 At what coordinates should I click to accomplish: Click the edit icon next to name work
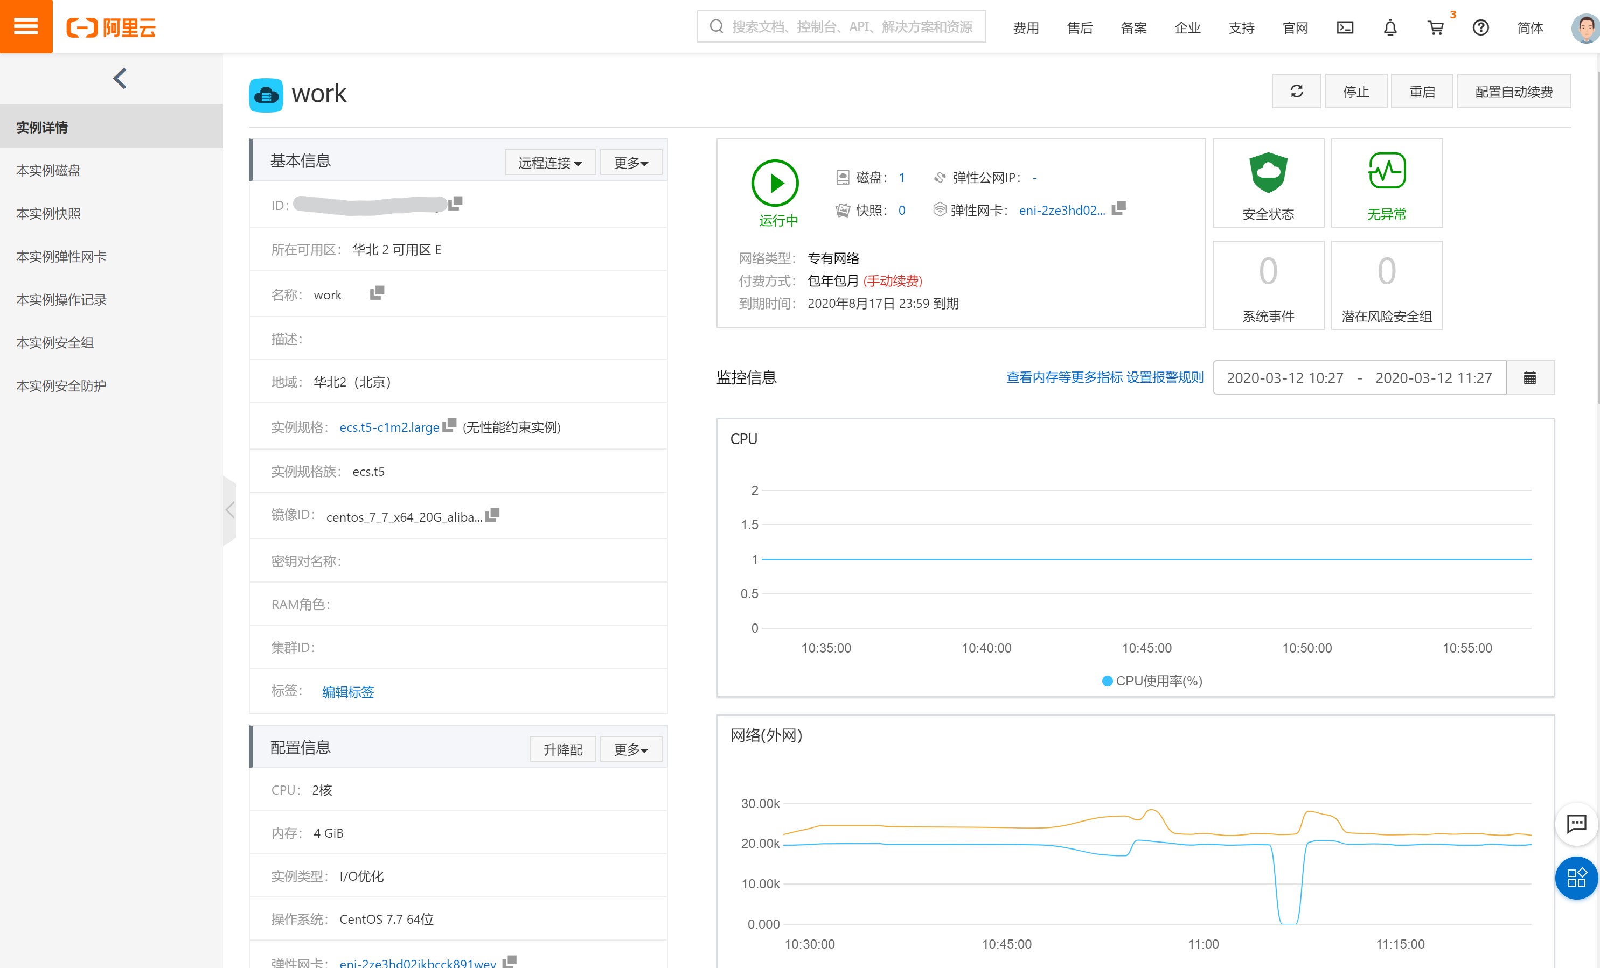(x=377, y=293)
